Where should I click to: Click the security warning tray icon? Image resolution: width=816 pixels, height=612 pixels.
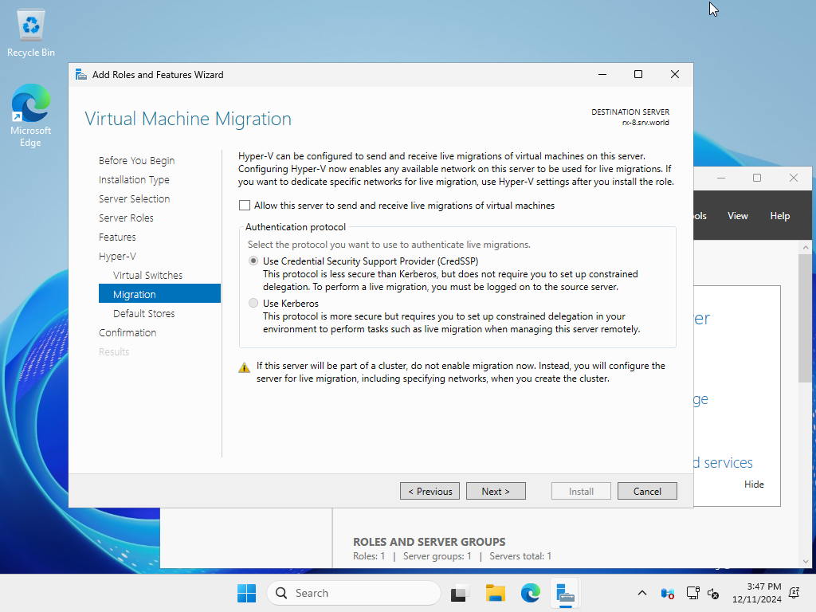point(668,593)
